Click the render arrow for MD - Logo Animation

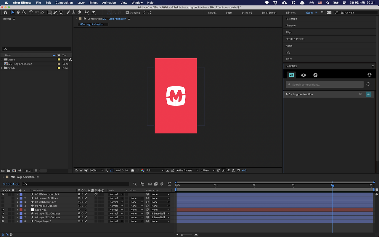point(368,94)
